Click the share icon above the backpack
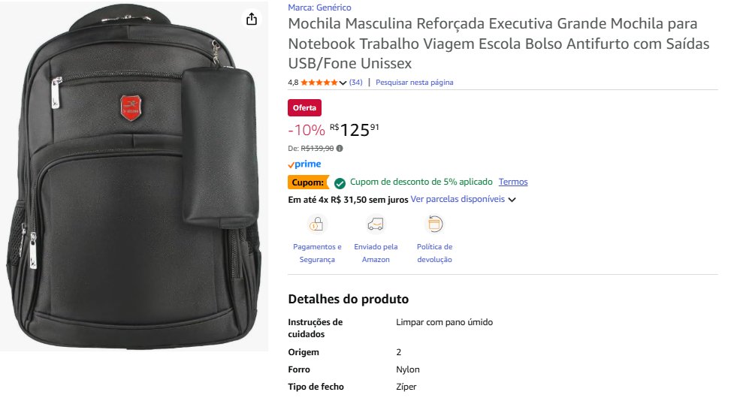Viewport: 746px width, 407px height. point(252,19)
